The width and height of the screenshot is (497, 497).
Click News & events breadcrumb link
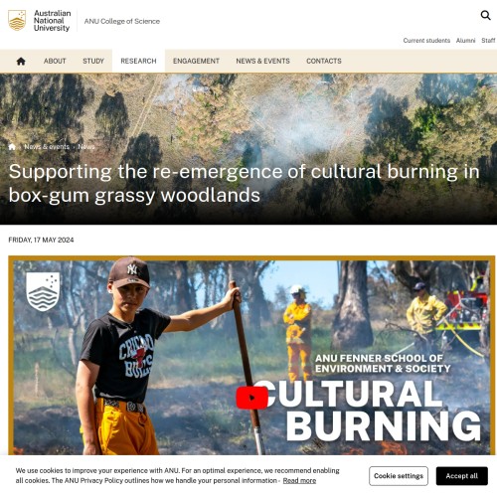tap(47, 147)
